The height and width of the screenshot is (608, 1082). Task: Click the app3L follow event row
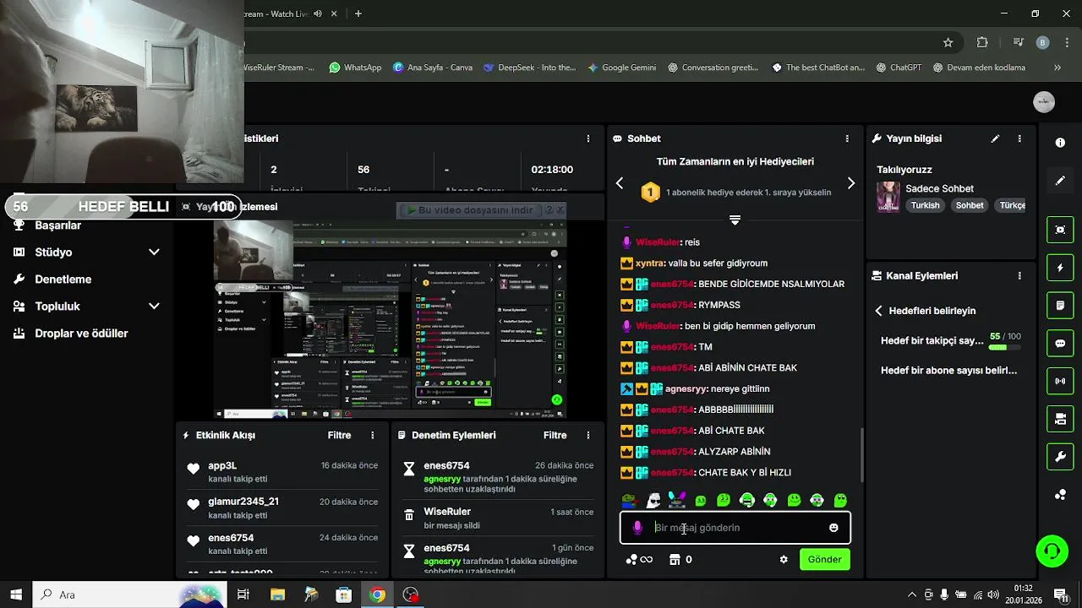(281, 472)
